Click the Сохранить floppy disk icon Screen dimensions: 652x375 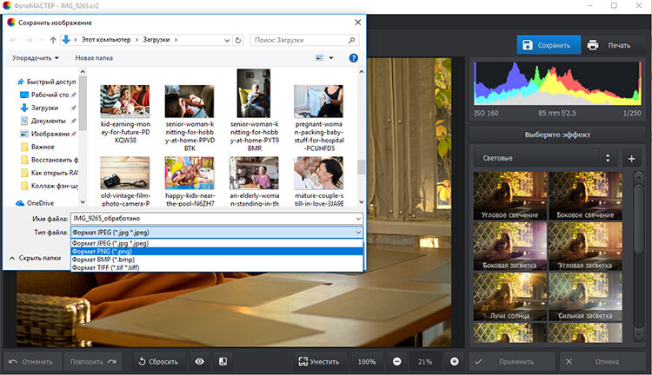(x=528, y=45)
